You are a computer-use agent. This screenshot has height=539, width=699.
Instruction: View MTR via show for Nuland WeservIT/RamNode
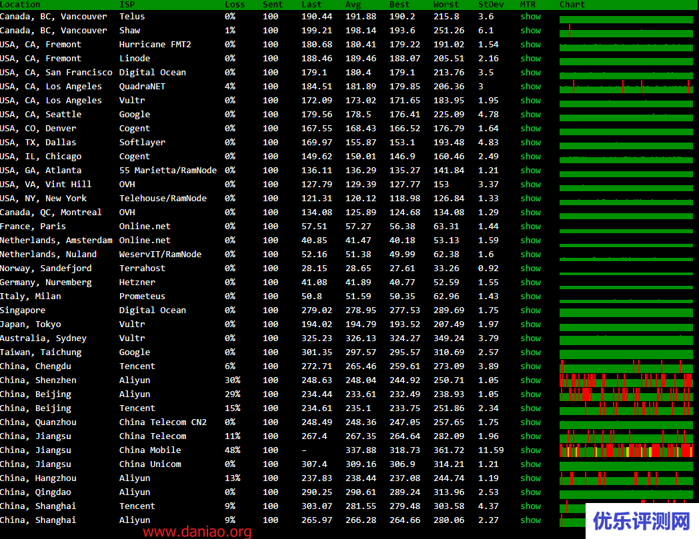530,255
